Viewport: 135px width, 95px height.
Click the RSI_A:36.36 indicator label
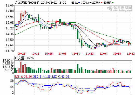tap(23, 77)
